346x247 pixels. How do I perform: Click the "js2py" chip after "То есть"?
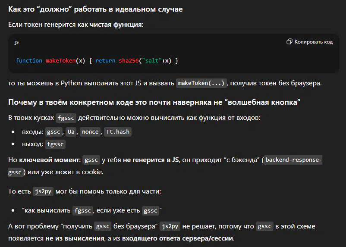44,192
